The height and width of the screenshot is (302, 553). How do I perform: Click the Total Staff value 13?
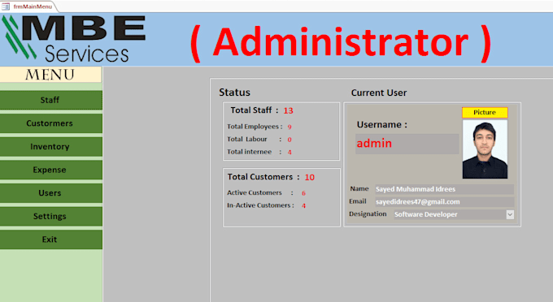pyautogui.click(x=288, y=111)
